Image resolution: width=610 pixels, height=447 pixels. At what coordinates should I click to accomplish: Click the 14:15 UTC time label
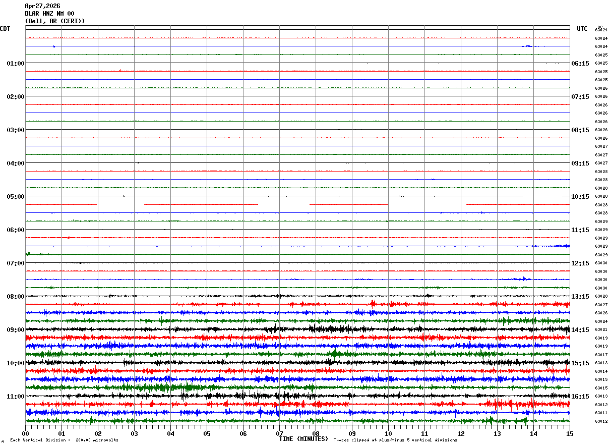pos(580,330)
